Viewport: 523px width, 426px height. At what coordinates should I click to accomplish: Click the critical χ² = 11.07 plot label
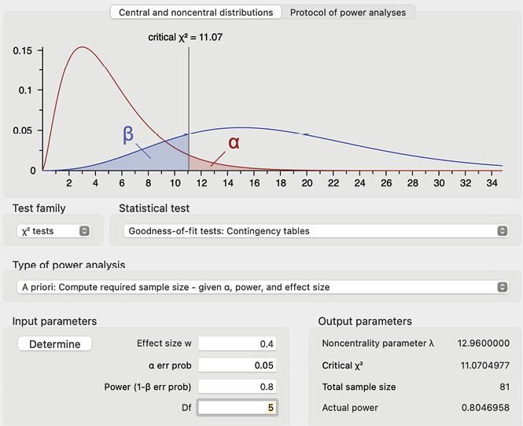click(186, 37)
